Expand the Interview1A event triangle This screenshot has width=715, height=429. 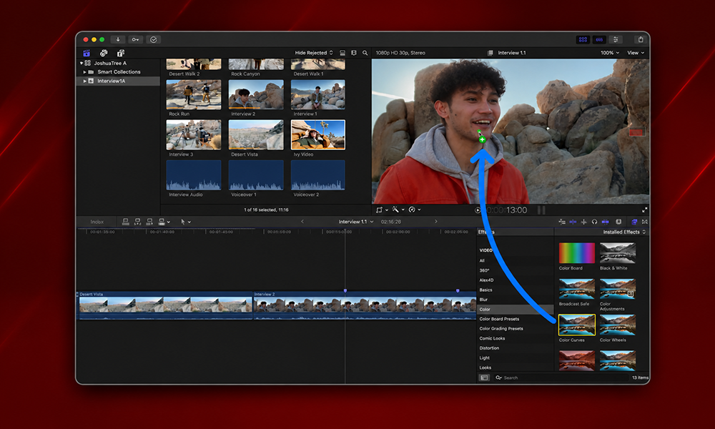pyautogui.click(x=85, y=81)
